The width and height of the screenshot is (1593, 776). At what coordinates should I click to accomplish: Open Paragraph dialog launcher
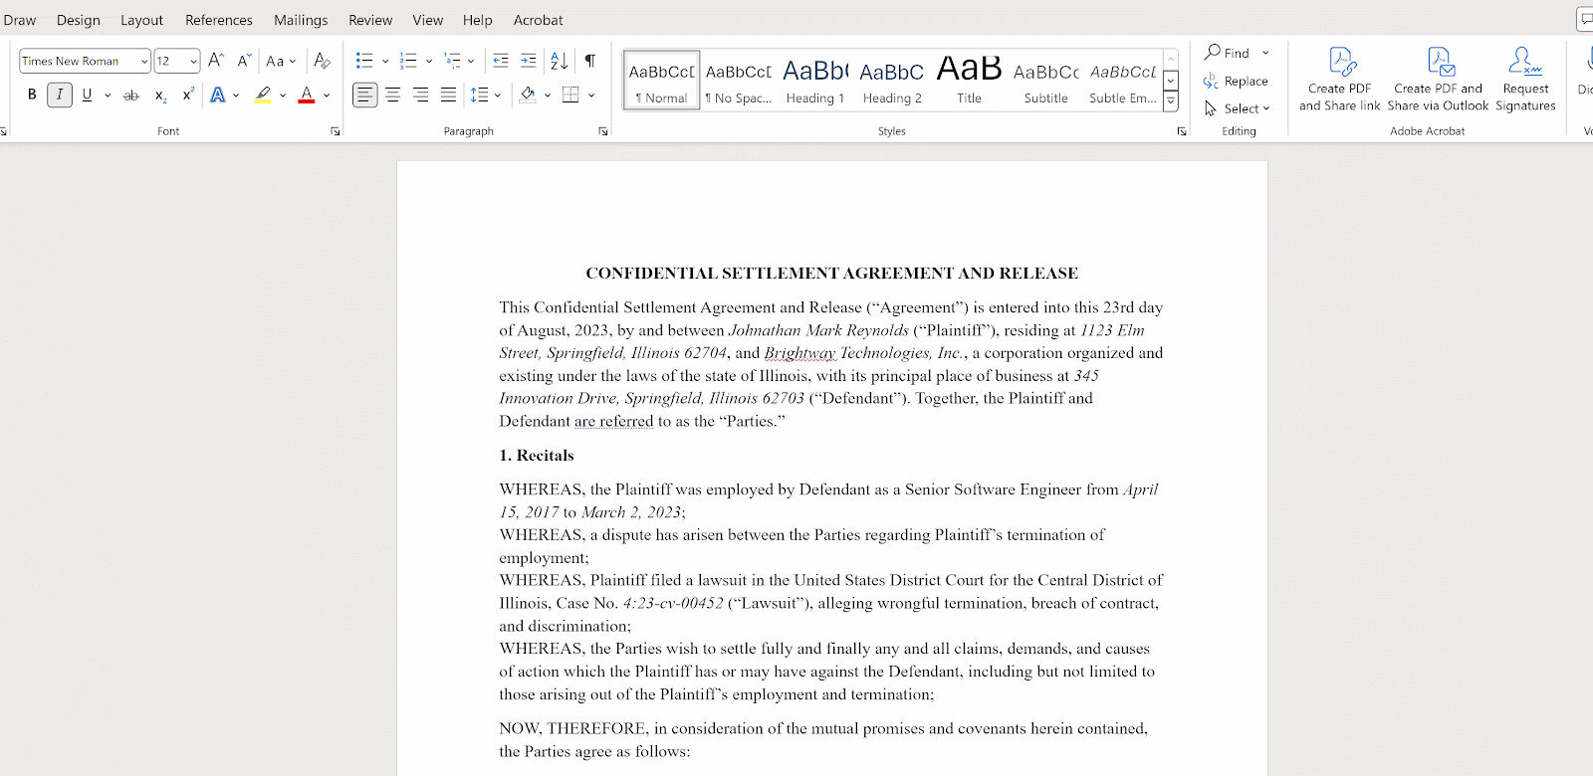(603, 131)
